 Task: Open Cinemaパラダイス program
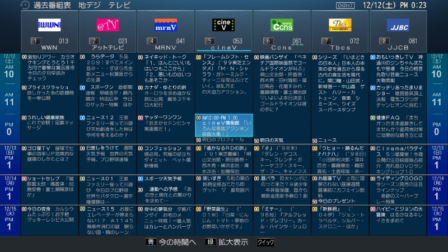point(397,160)
